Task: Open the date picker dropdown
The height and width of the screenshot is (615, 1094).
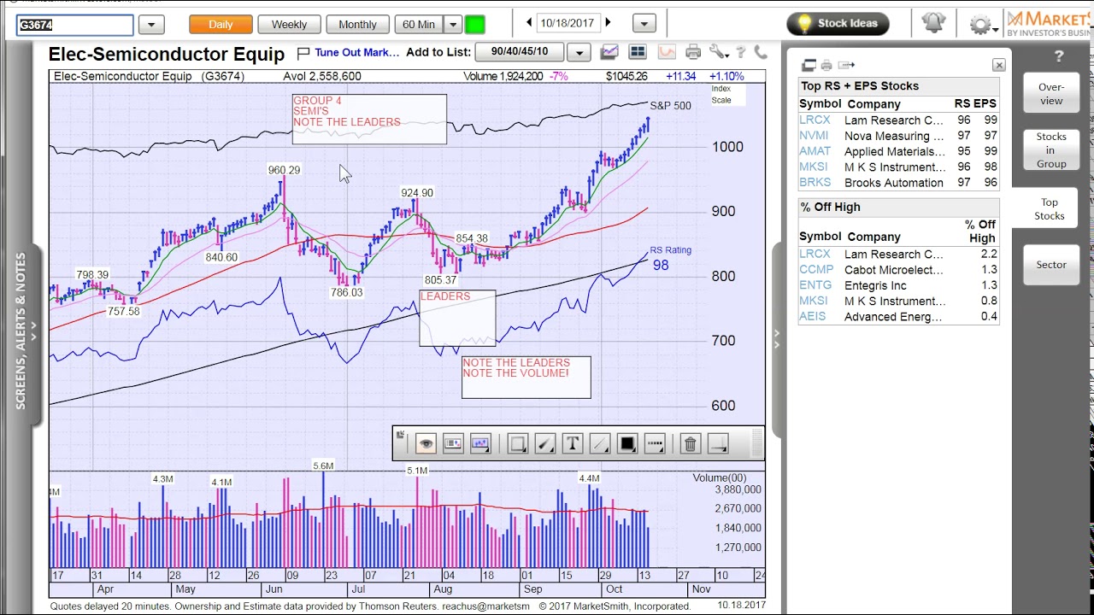Action: (x=644, y=24)
